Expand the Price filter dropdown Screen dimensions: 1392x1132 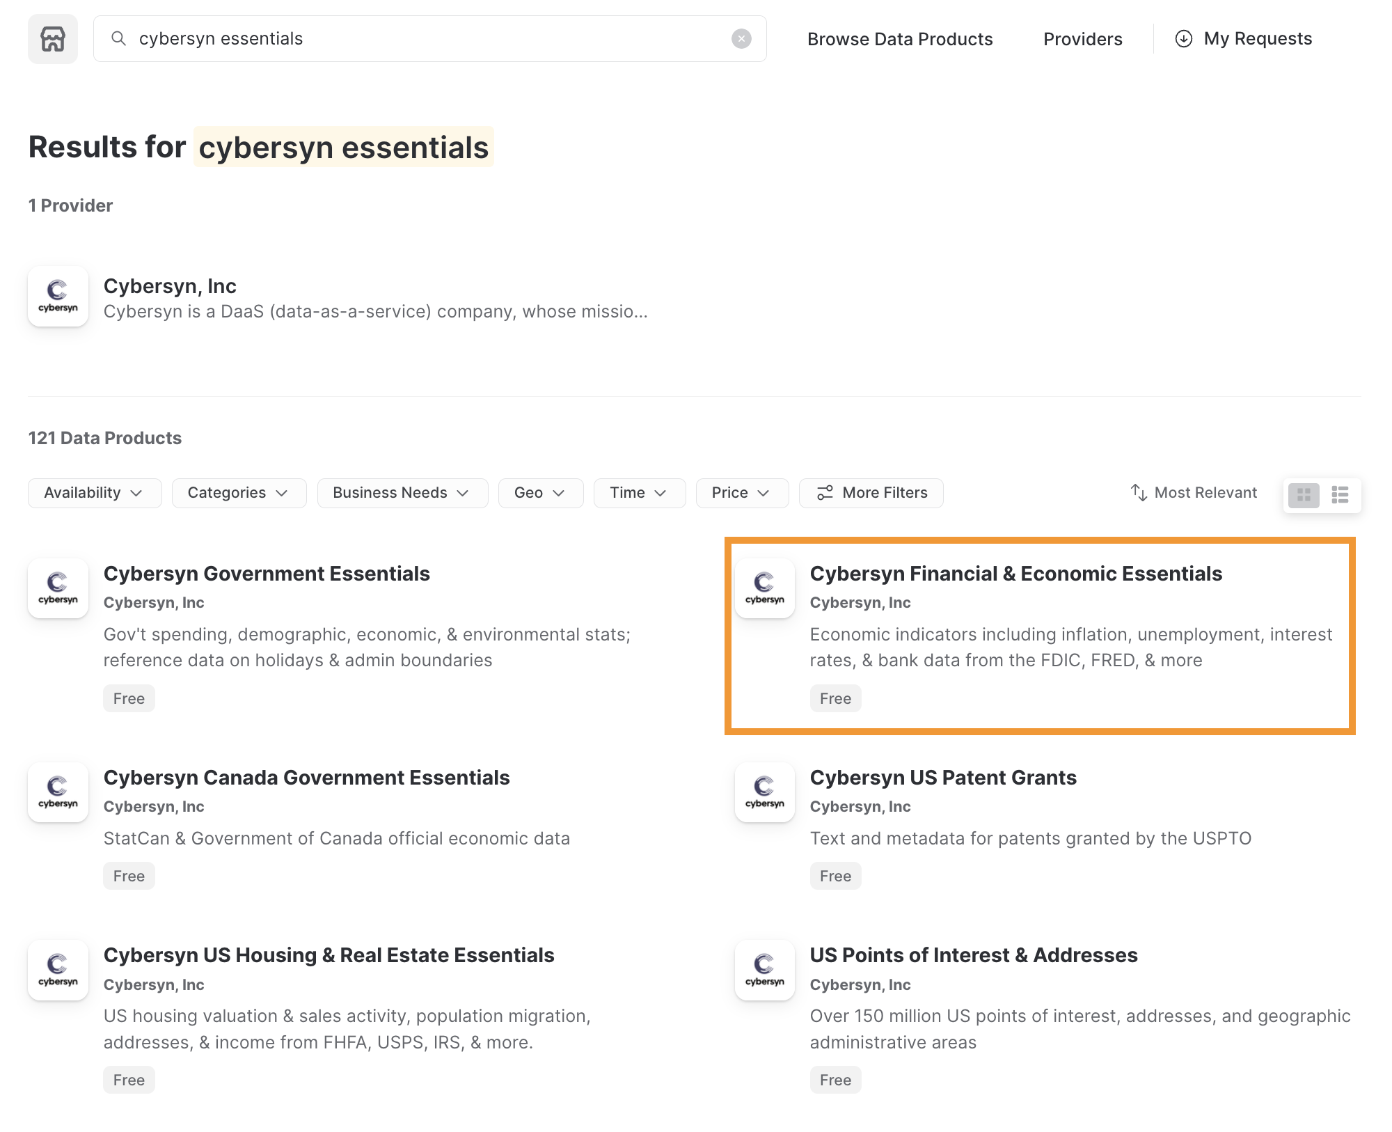click(x=742, y=493)
